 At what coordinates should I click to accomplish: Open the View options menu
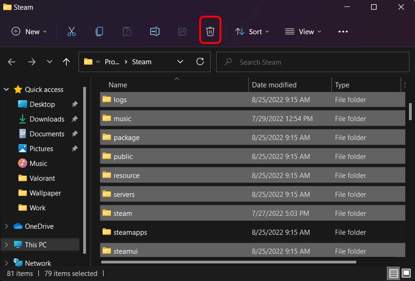click(x=303, y=31)
